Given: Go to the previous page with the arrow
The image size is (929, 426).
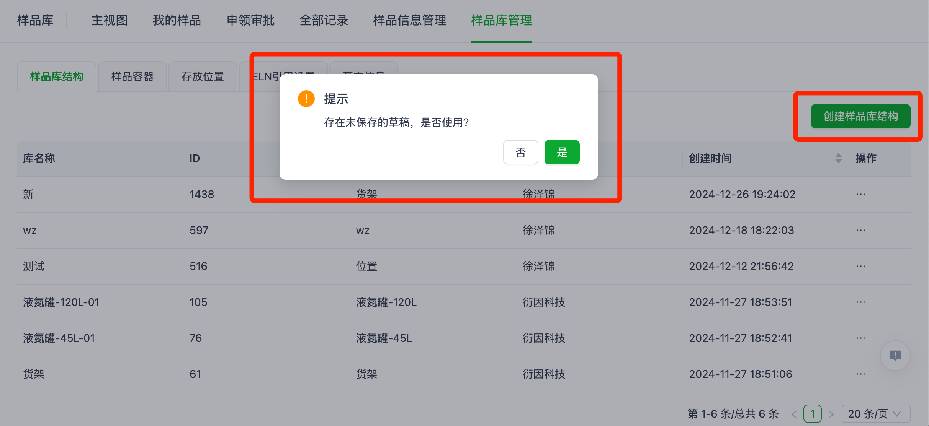Looking at the screenshot, I should pyautogui.click(x=795, y=413).
